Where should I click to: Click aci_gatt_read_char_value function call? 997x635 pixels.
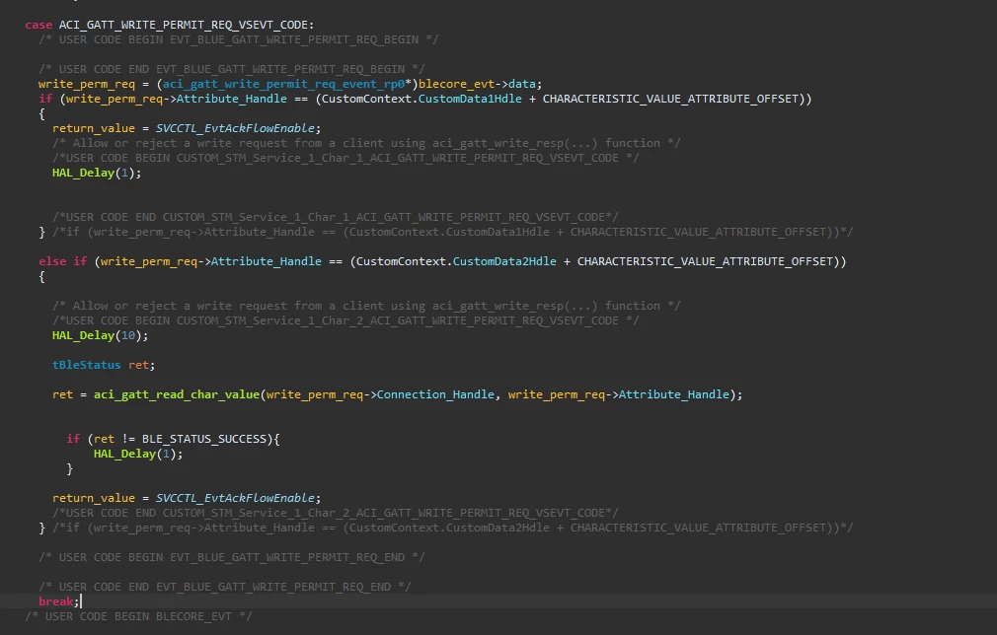pyautogui.click(x=177, y=394)
